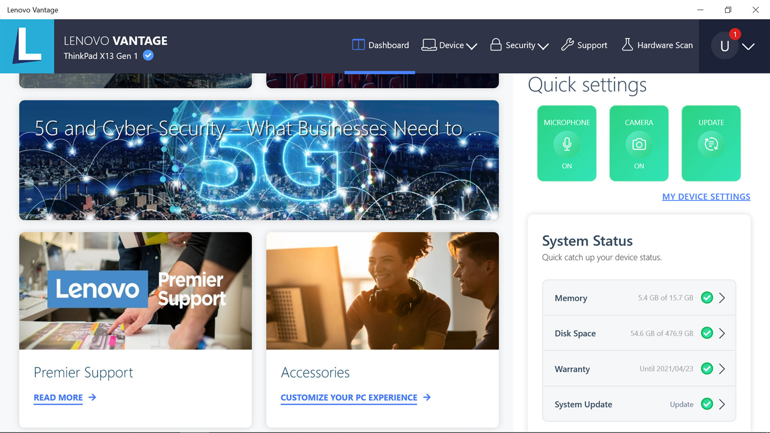Click the Update quick setting tile
Image resolution: width=770 pixels, height=433 pixels.
click(711, 143)
